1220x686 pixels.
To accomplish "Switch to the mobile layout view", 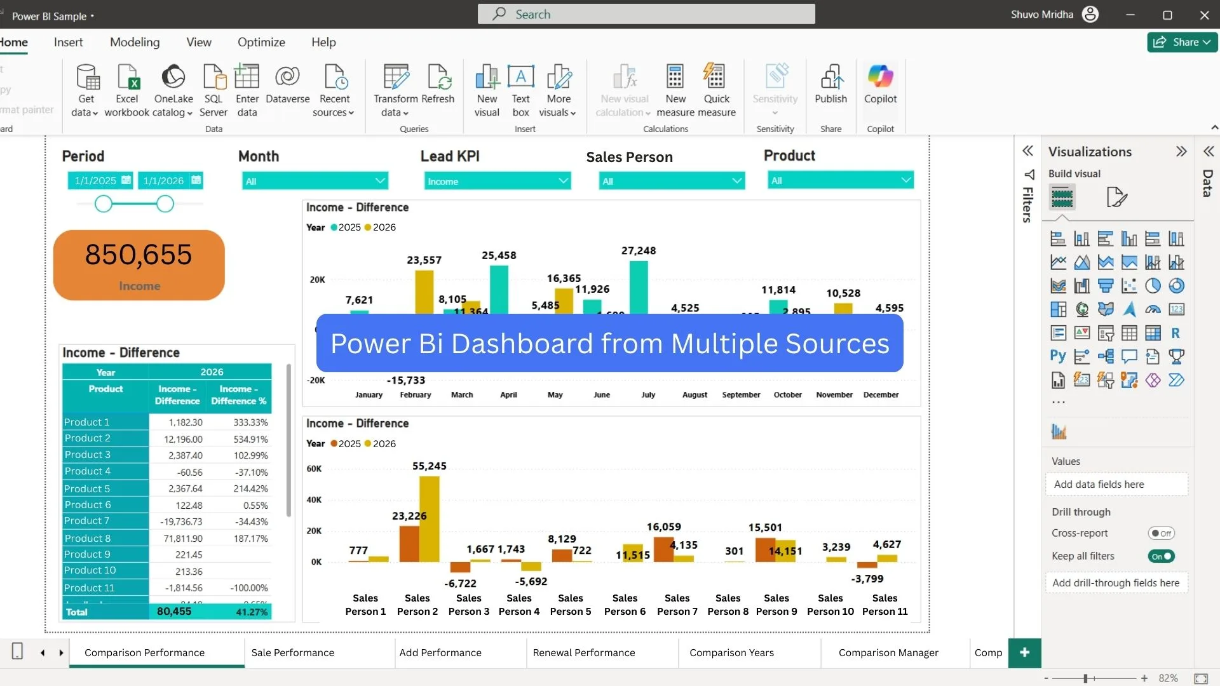I will pos(18,652).
